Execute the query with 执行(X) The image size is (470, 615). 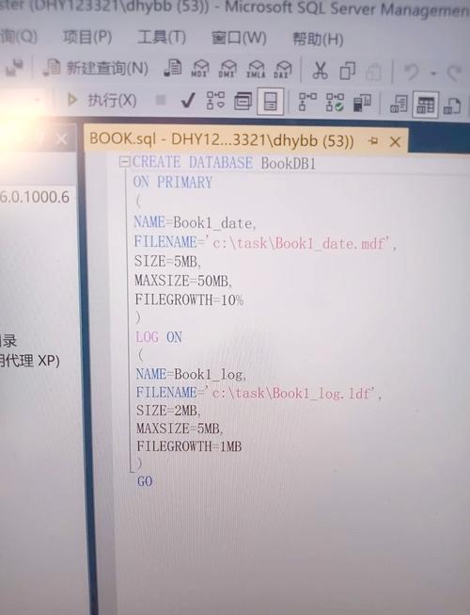tap(102, 100)
